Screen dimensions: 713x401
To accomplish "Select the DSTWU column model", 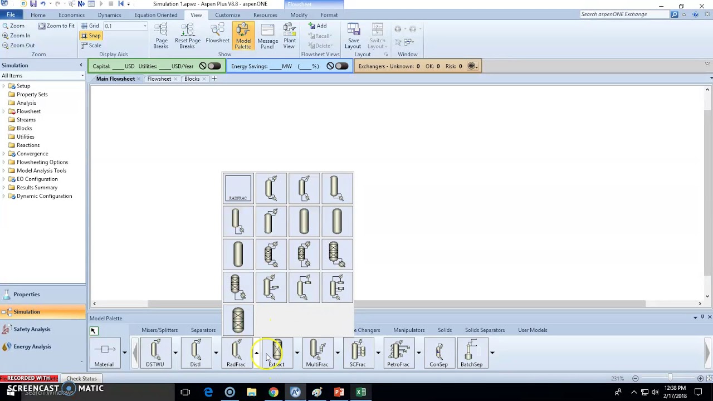I will (x=155, y=354).
